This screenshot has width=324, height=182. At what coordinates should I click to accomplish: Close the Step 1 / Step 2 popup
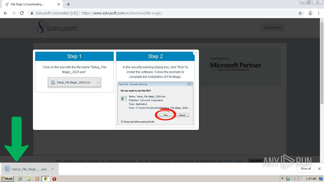(x=195, y=53)
